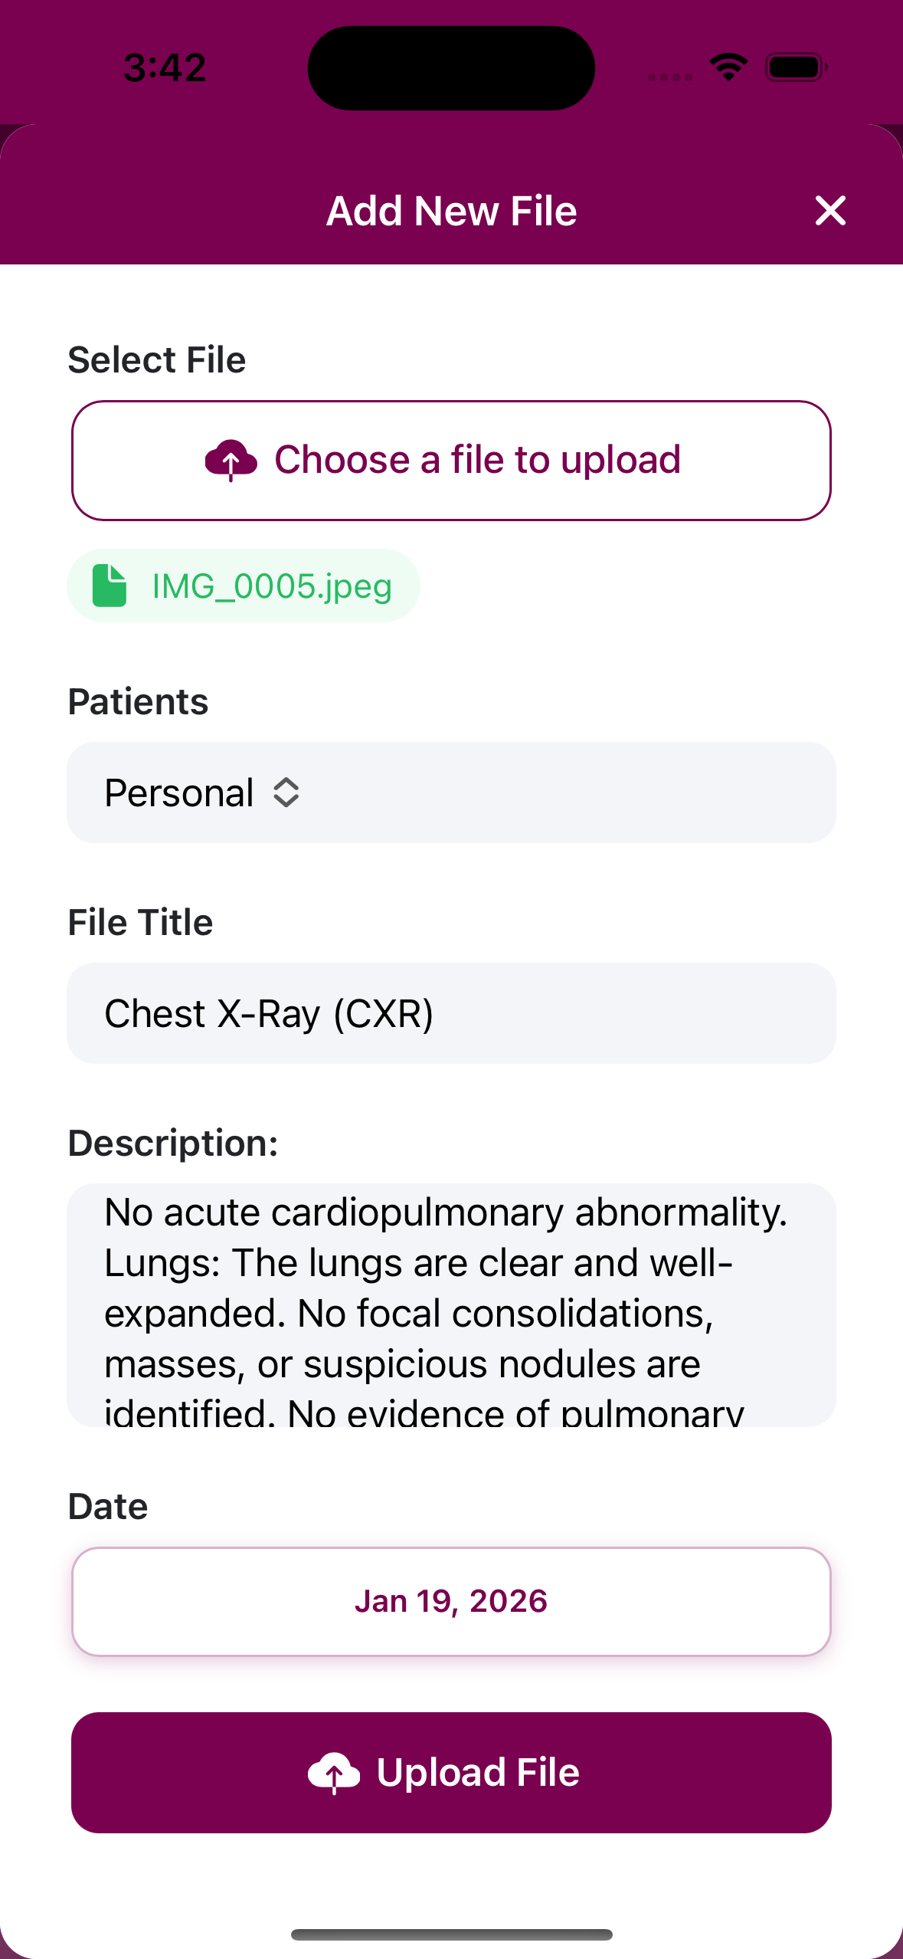Tap the cloud icon beside Choose a file

pyautogui.click(x=231, y=460)
